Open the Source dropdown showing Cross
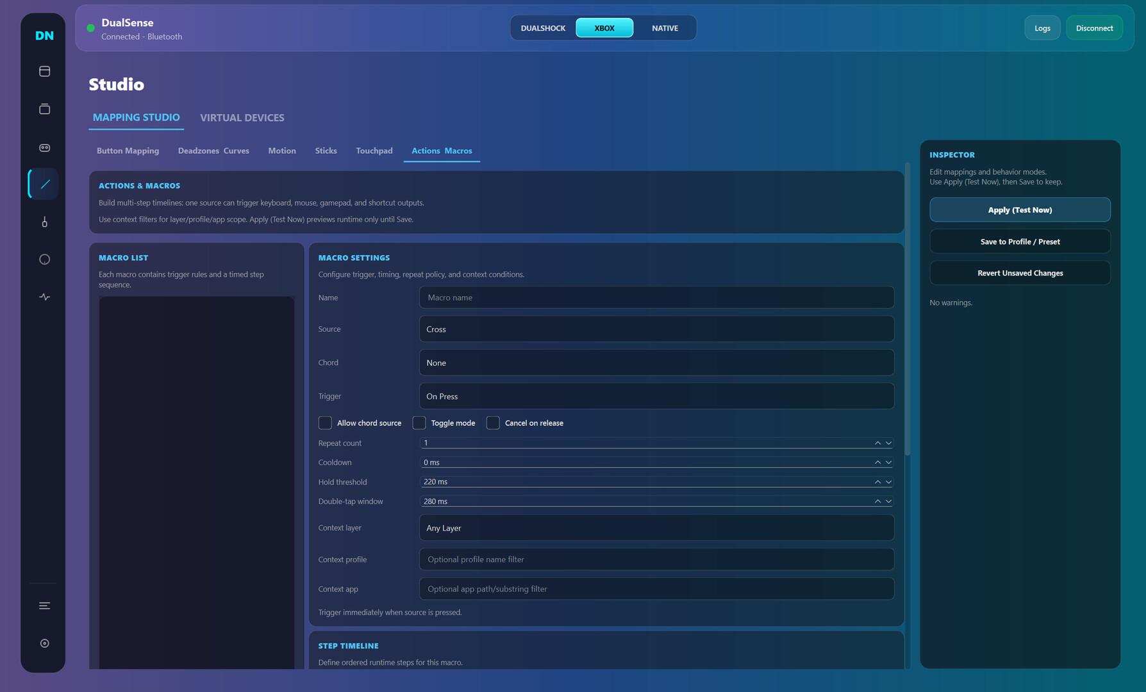This screenshot has width=1146, height=692. [x=656, y=329]
